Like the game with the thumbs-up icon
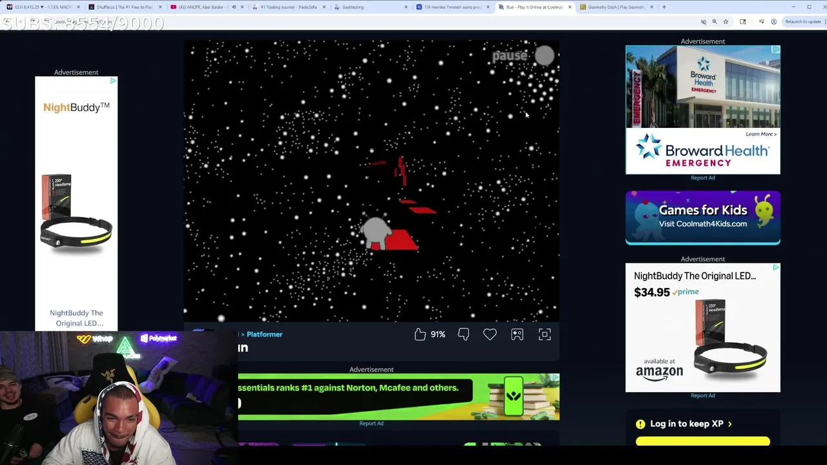This screenshot has width=827, height=465. coord(420,334)
